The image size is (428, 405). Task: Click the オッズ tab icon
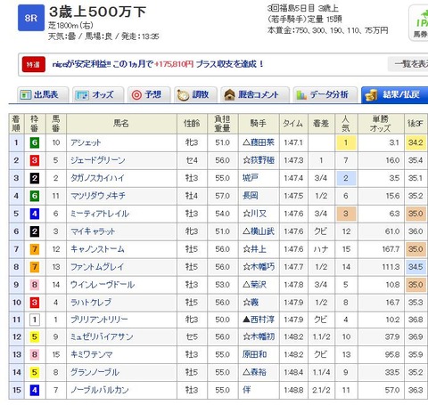82,95
